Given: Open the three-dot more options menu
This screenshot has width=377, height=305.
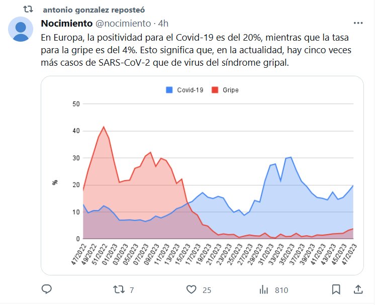Looking at the screenshot, I should tap(358, 24).
